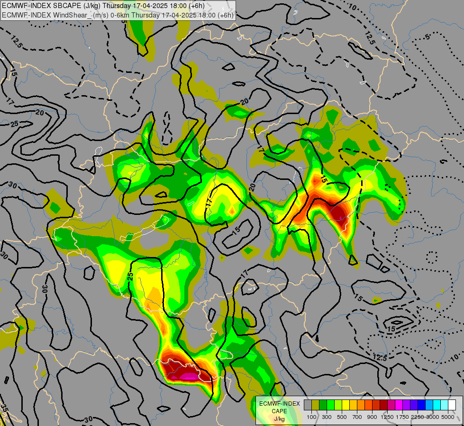Click the pure yellow legend swatch
This screenshot has height=426, width=464.
tap(346, 405)
